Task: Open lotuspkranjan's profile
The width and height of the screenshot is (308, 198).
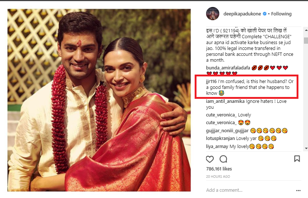Action: (220, 138)
